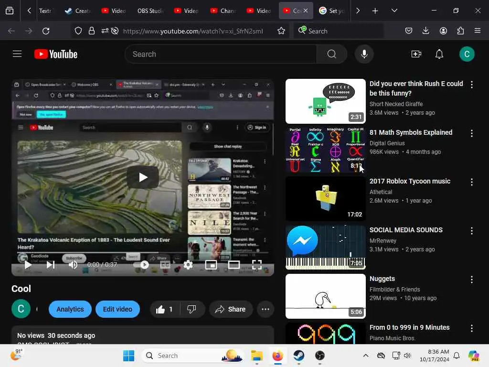Toggle subtitles with the CC button

165,265
